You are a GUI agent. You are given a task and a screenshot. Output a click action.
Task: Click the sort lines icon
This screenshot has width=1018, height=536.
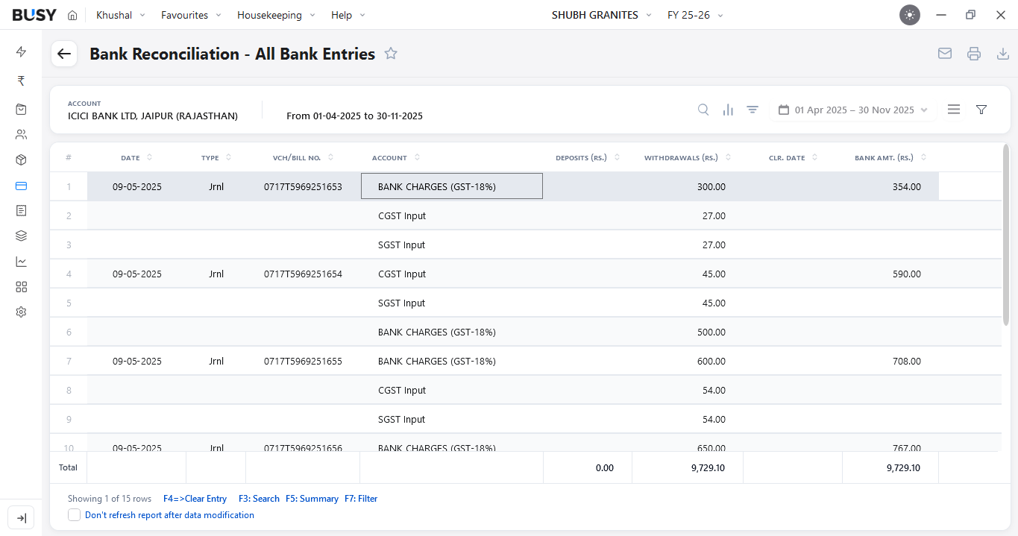point(752,110)
